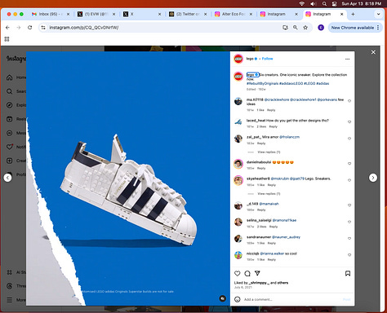Reply to laced_heat's comment
The image size is (387, 313).
coord(274,126)
